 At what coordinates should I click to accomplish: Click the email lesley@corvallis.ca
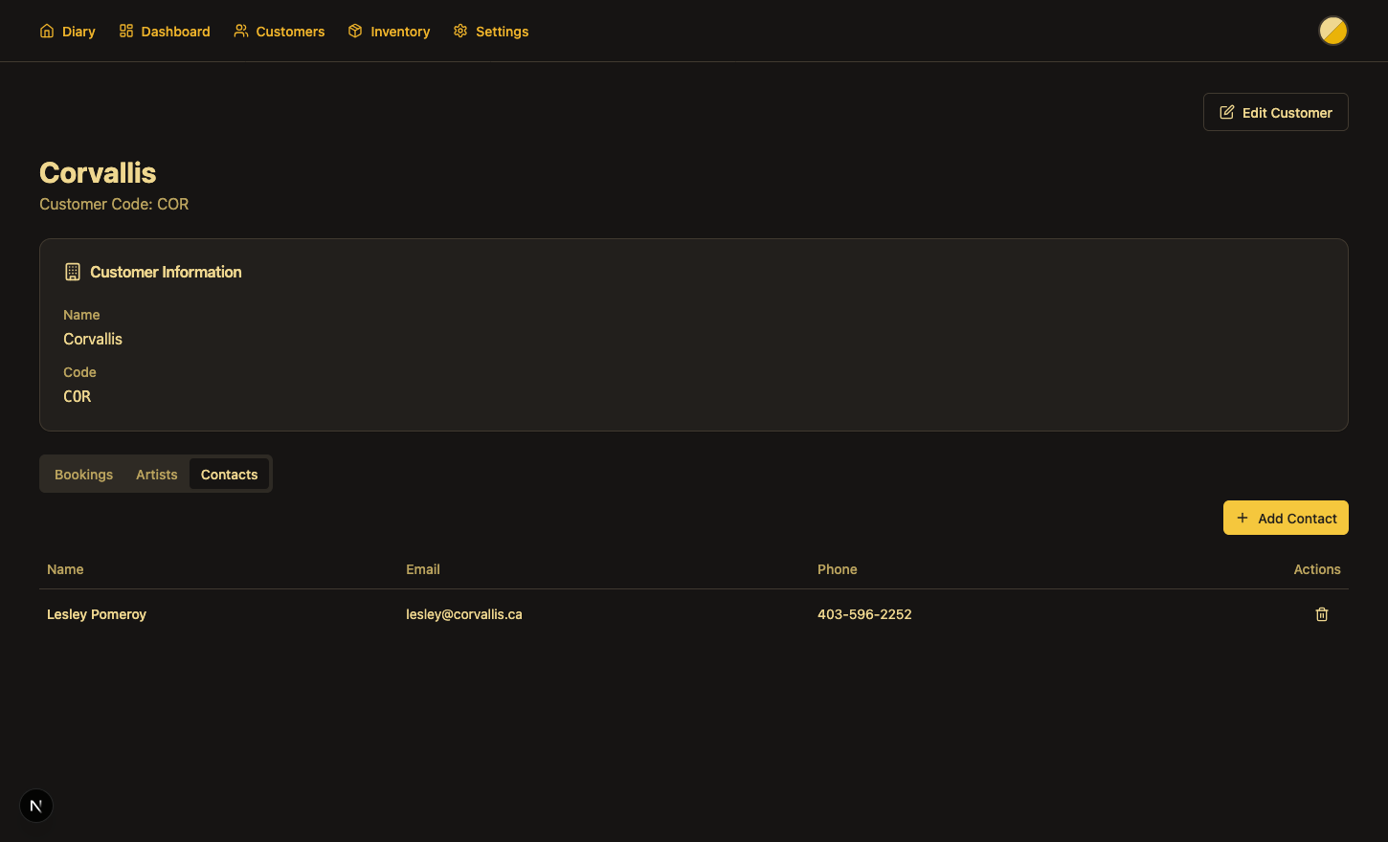(463, 614)
